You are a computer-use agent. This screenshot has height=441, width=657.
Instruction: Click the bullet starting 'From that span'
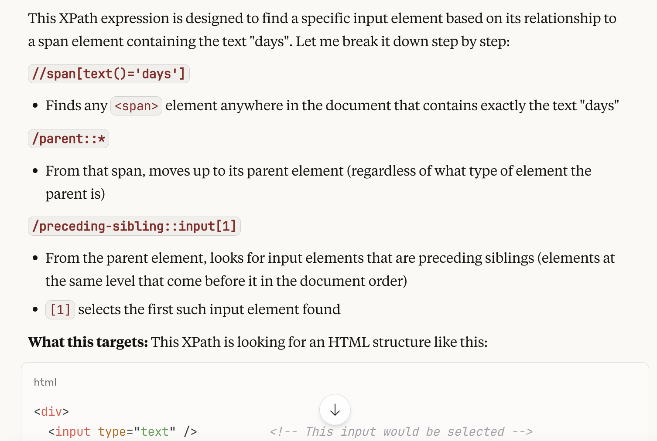318,171
